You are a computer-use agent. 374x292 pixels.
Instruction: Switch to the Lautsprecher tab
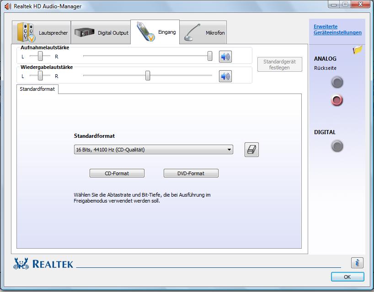point(43,33)
